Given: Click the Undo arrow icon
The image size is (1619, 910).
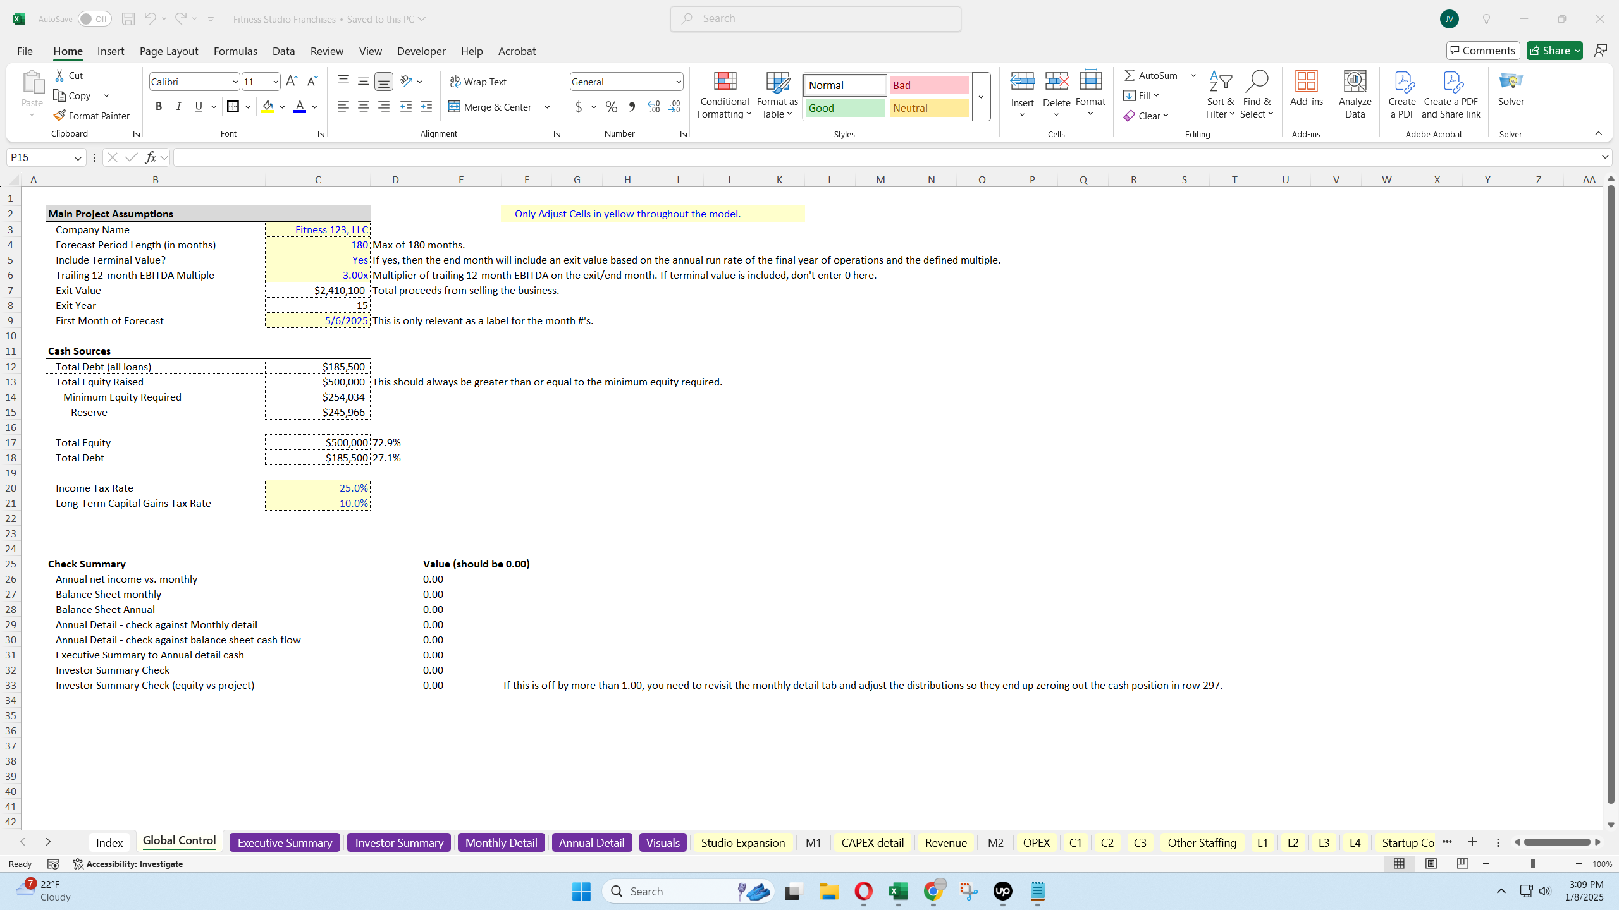Looking at the screenshot, I should click(150, 19).
